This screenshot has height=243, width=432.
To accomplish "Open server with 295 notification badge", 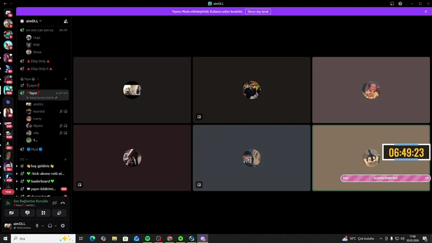I will tap(8, 80).
